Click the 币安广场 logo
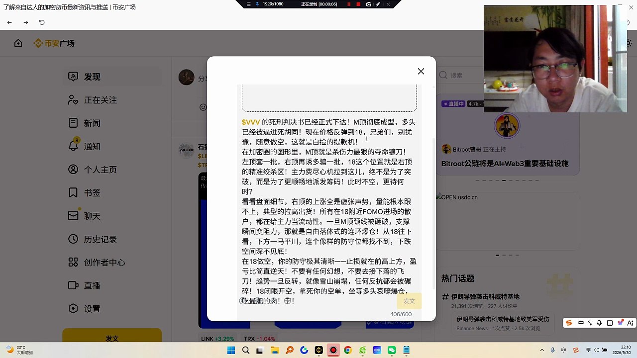637x358 pixels. [54, 43]
